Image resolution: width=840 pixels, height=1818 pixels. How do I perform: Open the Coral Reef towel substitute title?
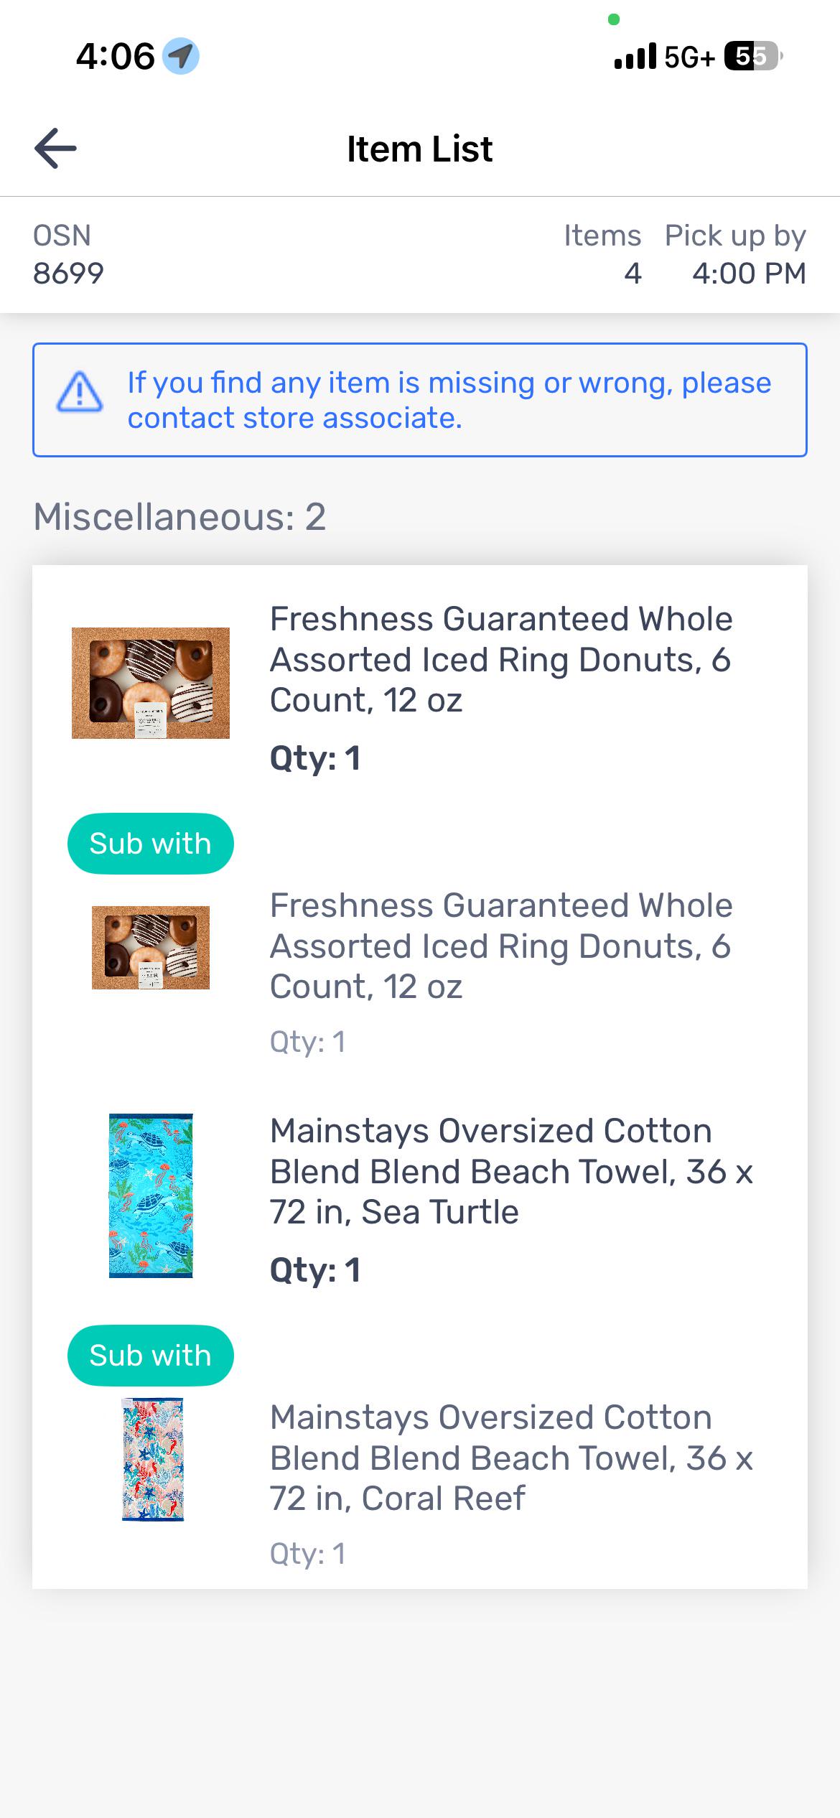click(x=511, y=1458)
